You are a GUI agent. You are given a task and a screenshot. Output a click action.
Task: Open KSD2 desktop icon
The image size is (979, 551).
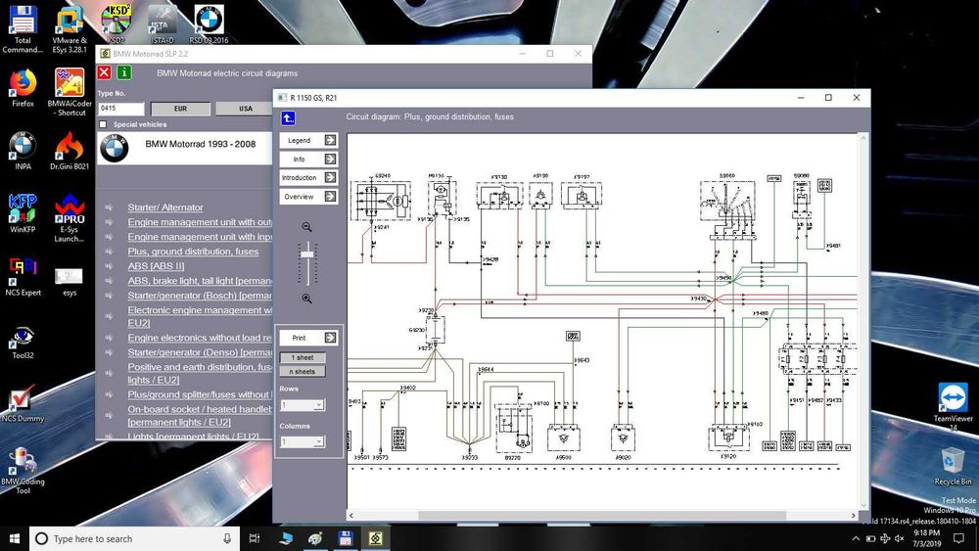(x=117, y=25)
